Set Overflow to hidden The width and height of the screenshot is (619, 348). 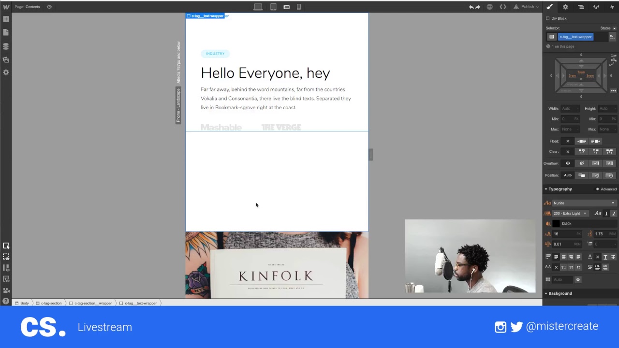[582, 163]
